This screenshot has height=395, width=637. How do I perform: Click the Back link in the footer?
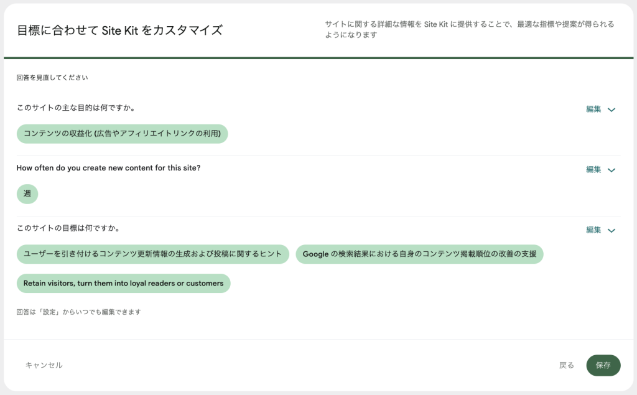pyautogui.click(x=566, y=365)
